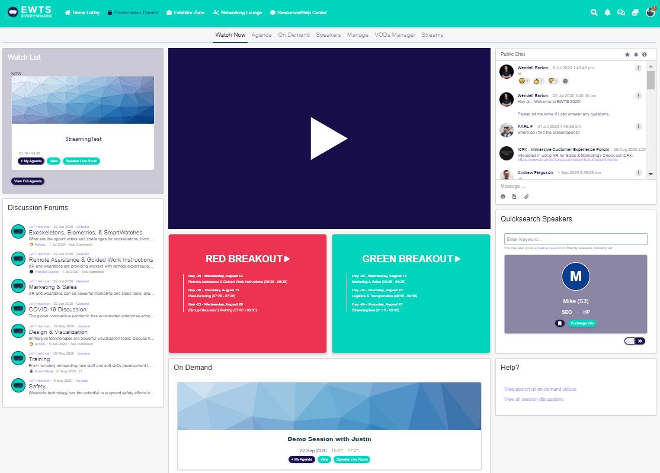Screen dimensions: 660x473
Task: Click the avatar beside COVID-19 Discussion topic
Action: (18, 308)
